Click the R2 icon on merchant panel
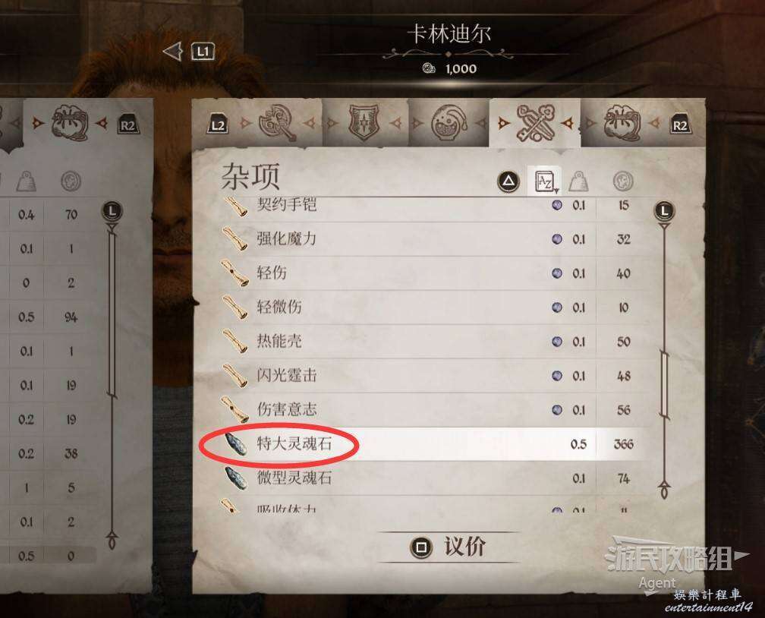 pos(680,125)
